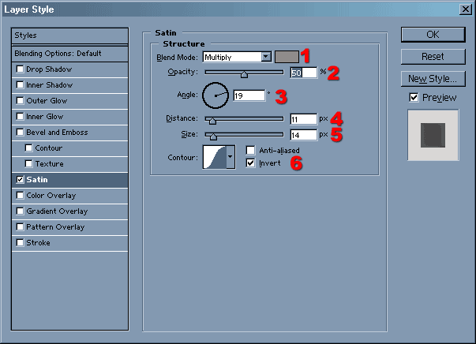Click the Distance slider thumb

click(212, 121)
